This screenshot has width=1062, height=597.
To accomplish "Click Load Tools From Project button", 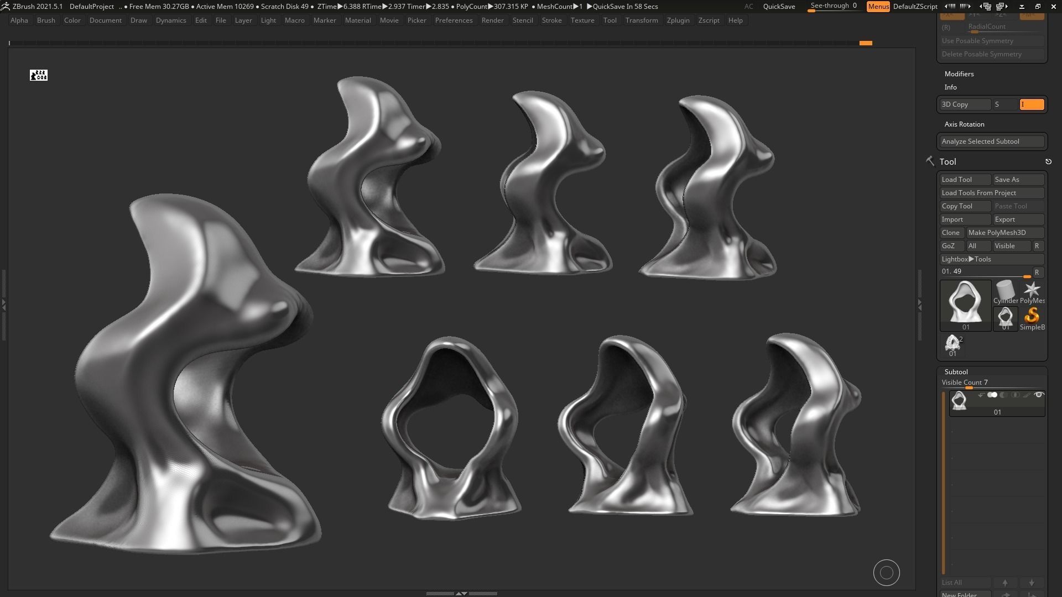I will [992, 193].
